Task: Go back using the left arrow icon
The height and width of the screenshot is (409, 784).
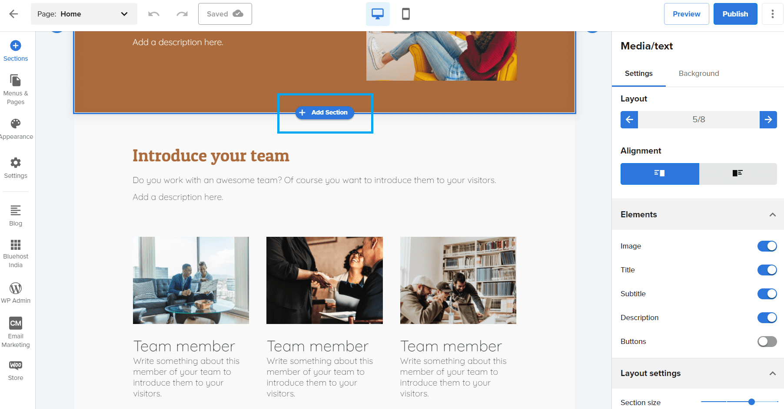Action: coord(13,14)
